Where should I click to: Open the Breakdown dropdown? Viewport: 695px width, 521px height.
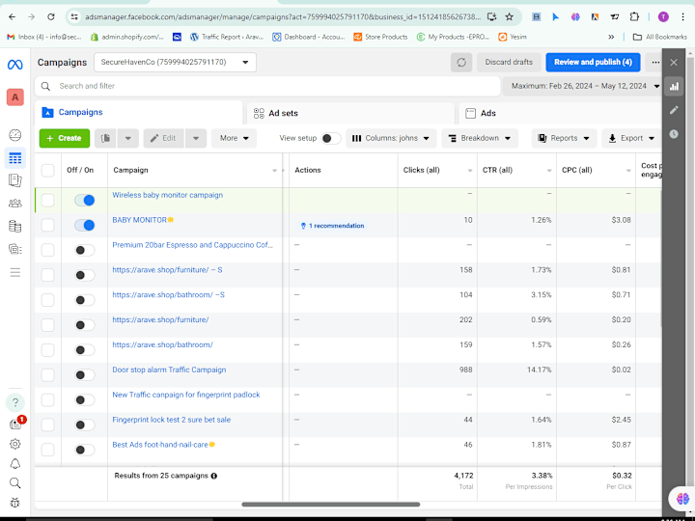[x=481, y=138]
